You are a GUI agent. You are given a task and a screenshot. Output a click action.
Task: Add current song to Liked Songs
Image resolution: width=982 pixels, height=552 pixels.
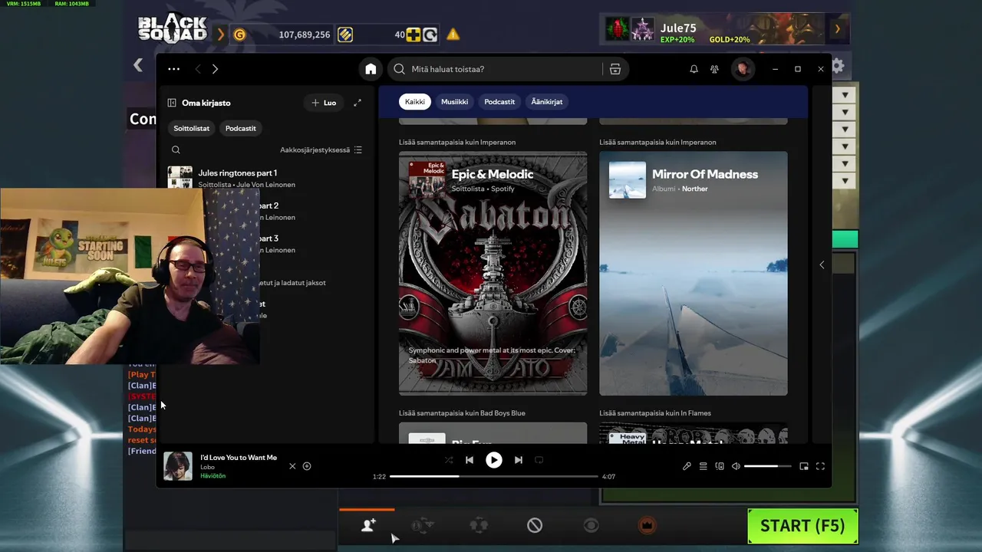click(307, 466)
